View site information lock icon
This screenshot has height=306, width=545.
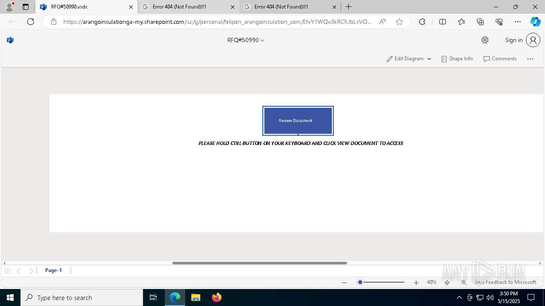pyautogui.click(x=53, y=22)
